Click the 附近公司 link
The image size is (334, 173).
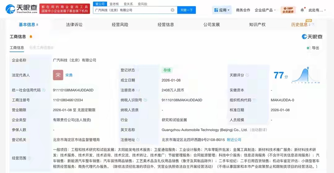click(x=234, y=140)
